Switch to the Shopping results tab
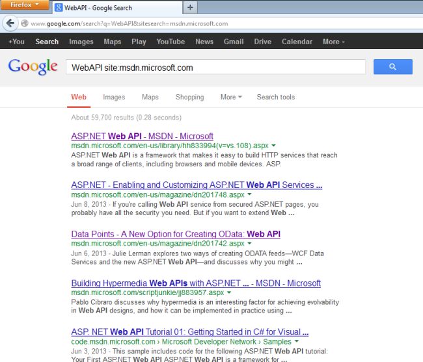423x362 pixels. (189, 97)
